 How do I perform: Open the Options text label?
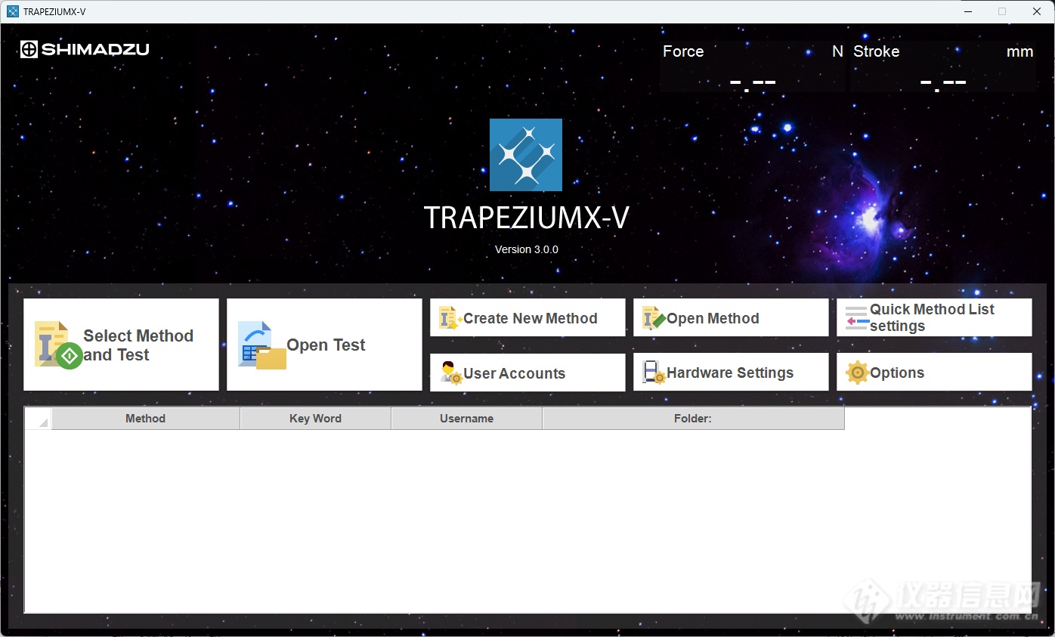coord(897,373)
